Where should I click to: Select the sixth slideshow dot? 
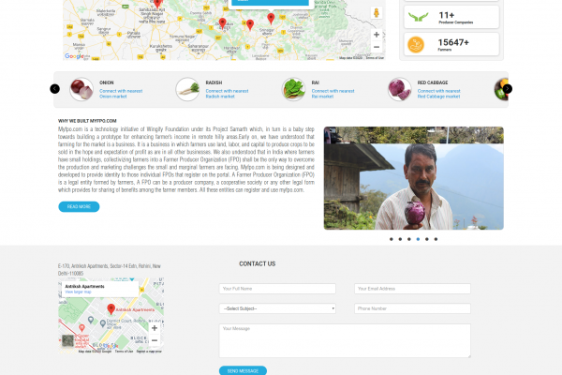(436, 239)
